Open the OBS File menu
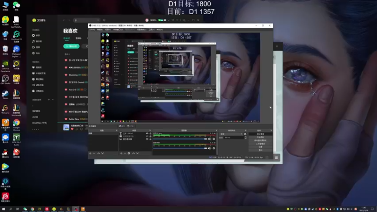The height and width of the screenshot is (212, 377). tap(92, 30)
